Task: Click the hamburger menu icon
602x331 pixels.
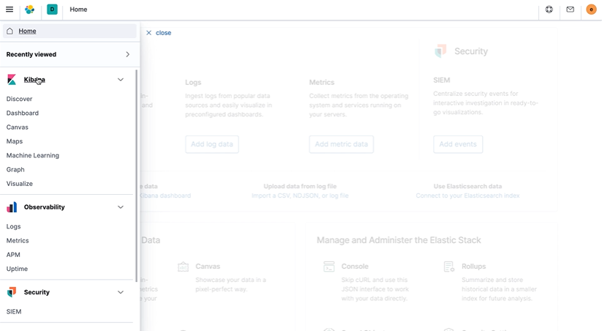Action: point(10,10)
